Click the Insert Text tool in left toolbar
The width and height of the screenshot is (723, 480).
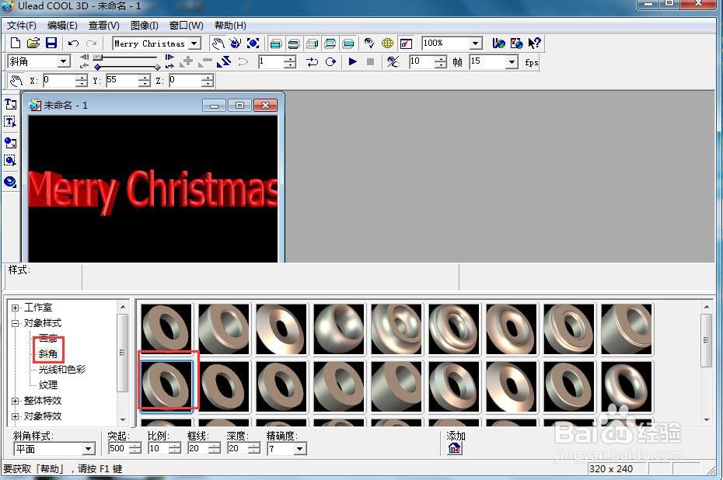[x=10, y=104]
